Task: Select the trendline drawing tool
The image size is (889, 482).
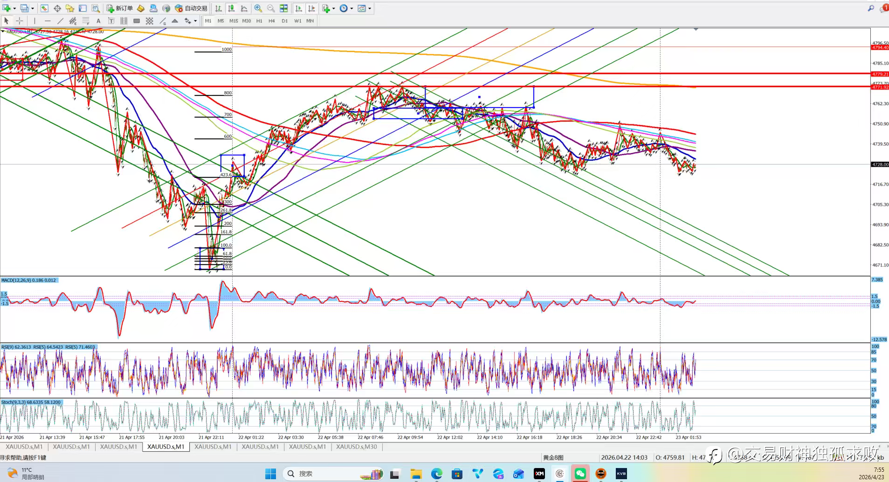Action: click(x=60, y=21)
